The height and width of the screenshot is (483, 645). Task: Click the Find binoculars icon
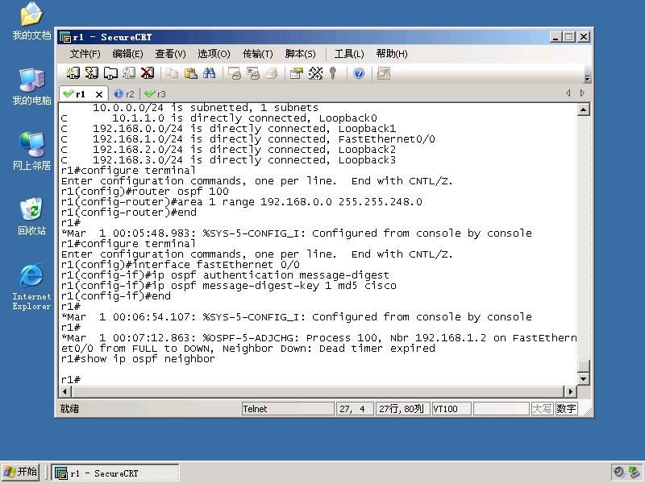[x=209, y=73]
